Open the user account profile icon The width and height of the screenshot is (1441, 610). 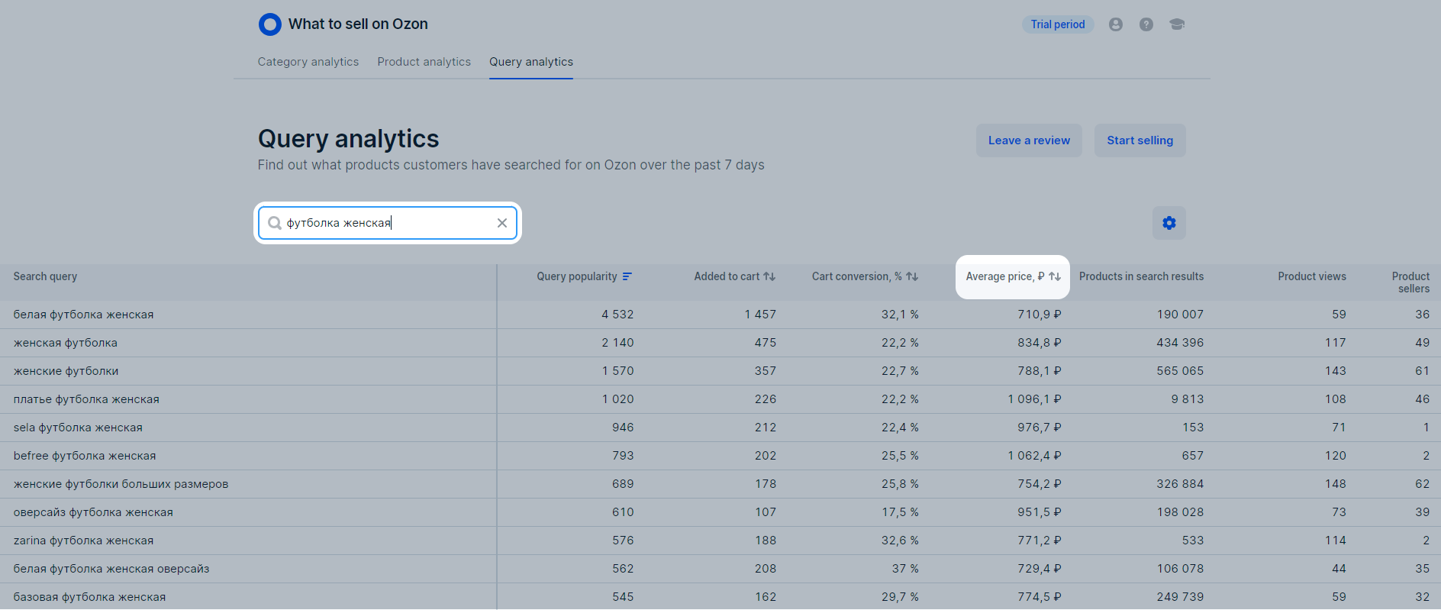click(1115, 24)
